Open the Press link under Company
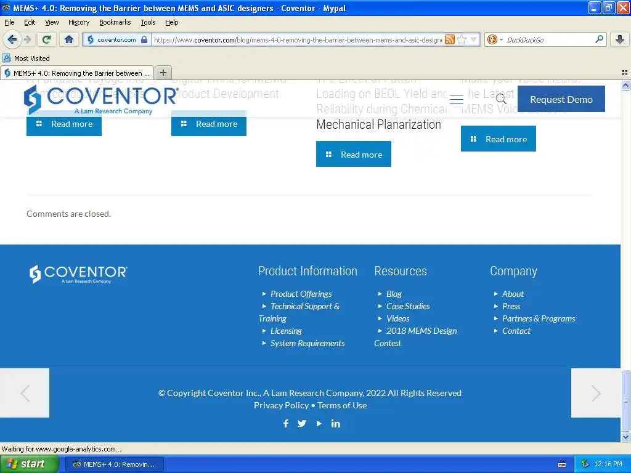This screenshot has height=473, width=631. pos(511,307)
